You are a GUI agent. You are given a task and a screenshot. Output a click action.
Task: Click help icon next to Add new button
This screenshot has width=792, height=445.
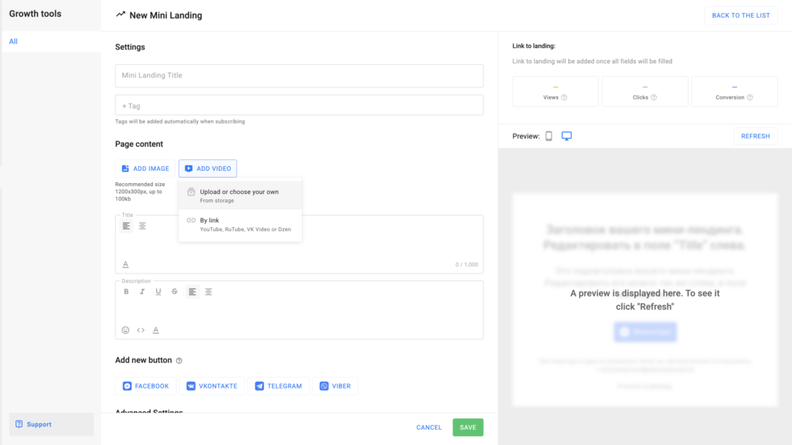(x=179, y=361)
